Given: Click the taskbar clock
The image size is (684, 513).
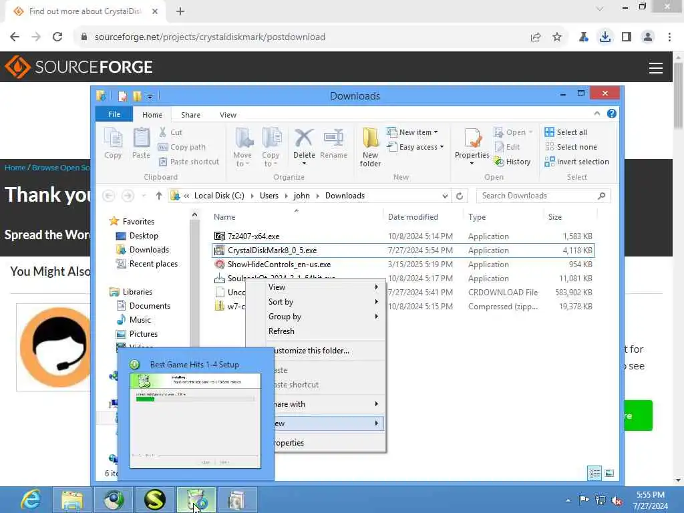Looking at the screenshot, I should (650, 500).
